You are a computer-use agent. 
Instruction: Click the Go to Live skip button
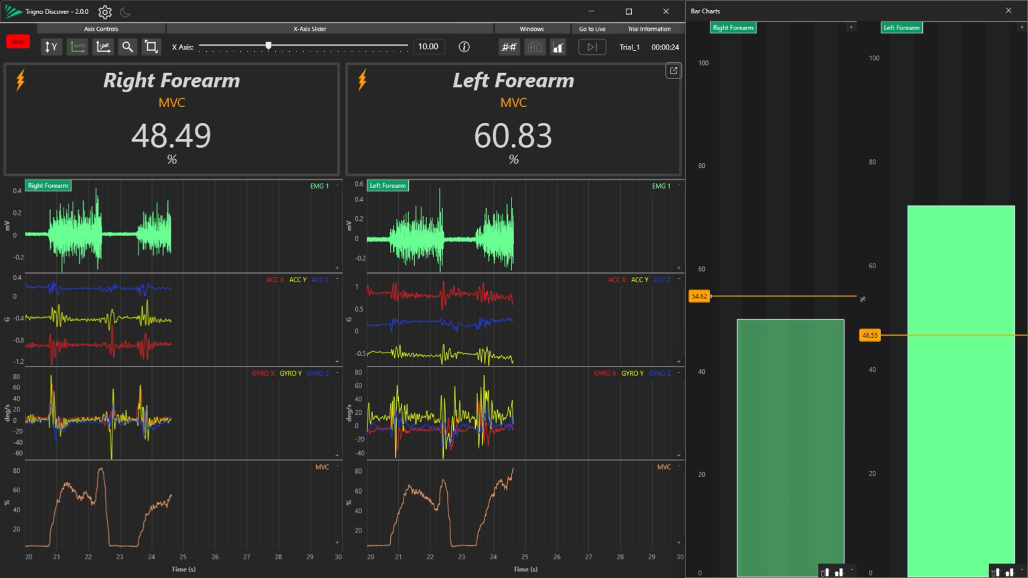point(592,47)
